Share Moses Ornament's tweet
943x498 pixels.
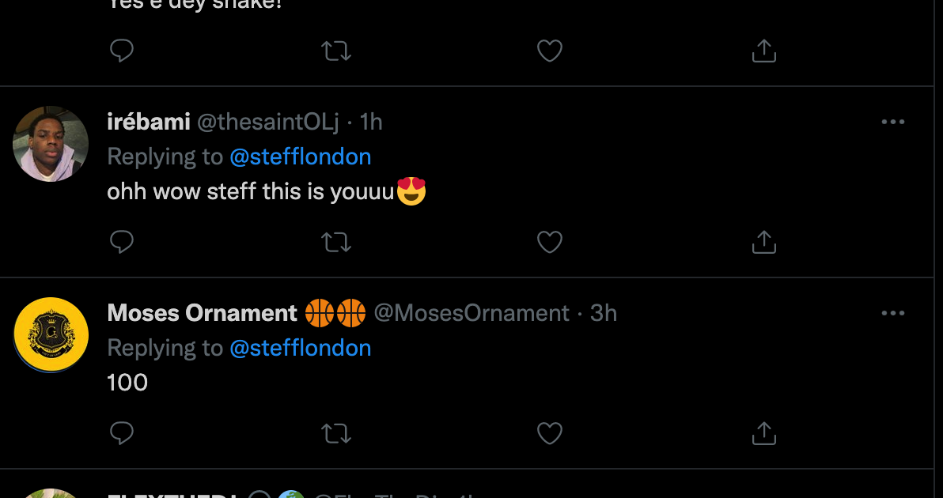[x=763, y=433]
